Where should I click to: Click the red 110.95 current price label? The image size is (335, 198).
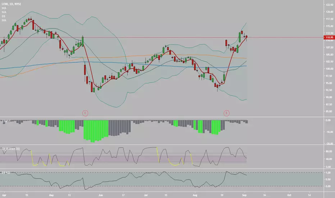[x=330, y=37]
